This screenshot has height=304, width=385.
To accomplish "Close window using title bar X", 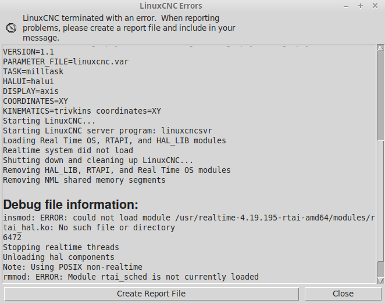I will point(374,6).
